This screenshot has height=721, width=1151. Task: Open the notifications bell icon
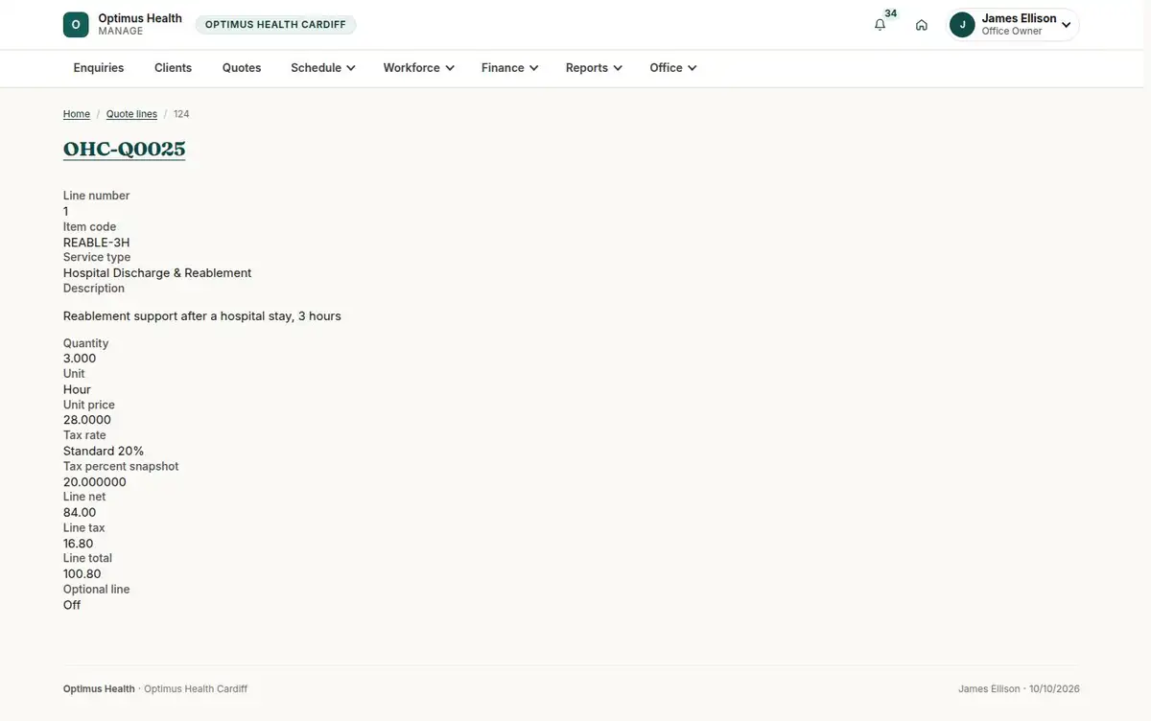coord(880,25)
